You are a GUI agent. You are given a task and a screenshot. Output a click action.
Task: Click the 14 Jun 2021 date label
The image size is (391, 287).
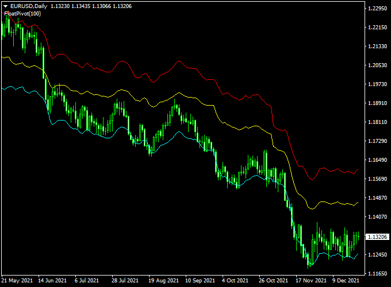pyautogui.click(x=52, y=281)
